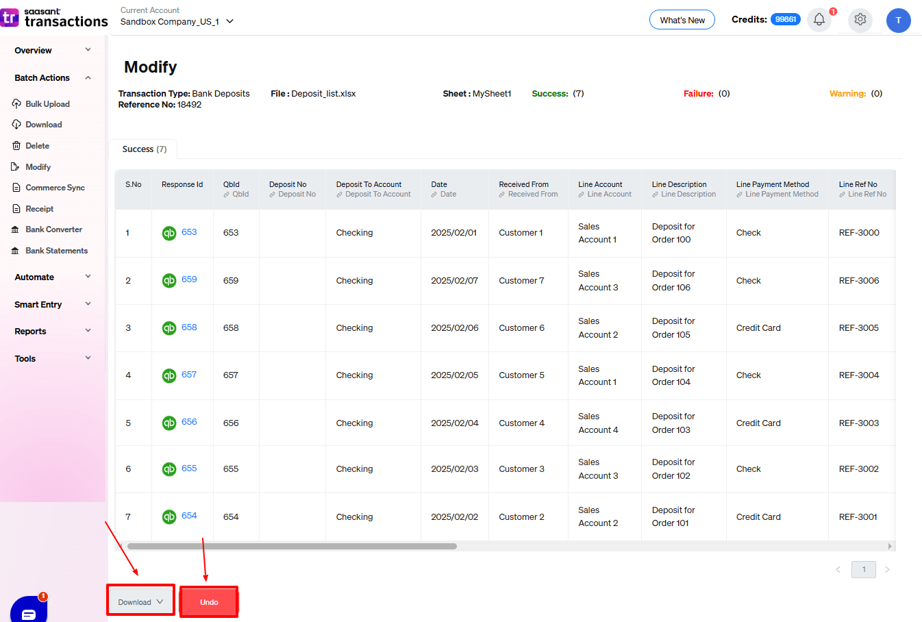Expand the Automate sidebar section
Image resolution: width=922 pixels, height=622 pixels.
88,277
